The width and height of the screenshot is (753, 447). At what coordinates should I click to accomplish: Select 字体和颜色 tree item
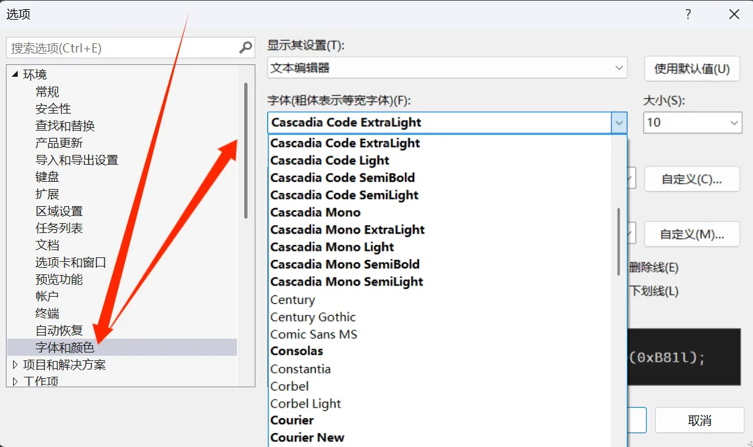click(x=65, y=348)
